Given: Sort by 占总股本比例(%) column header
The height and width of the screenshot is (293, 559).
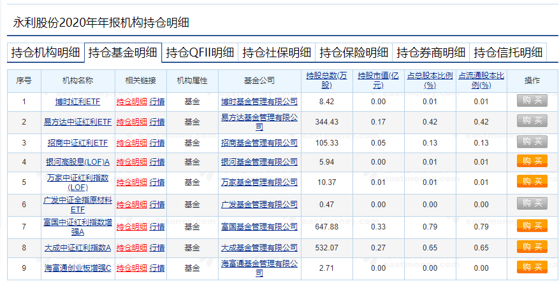Looking at the screenshot, I should [x=430, y=80].
